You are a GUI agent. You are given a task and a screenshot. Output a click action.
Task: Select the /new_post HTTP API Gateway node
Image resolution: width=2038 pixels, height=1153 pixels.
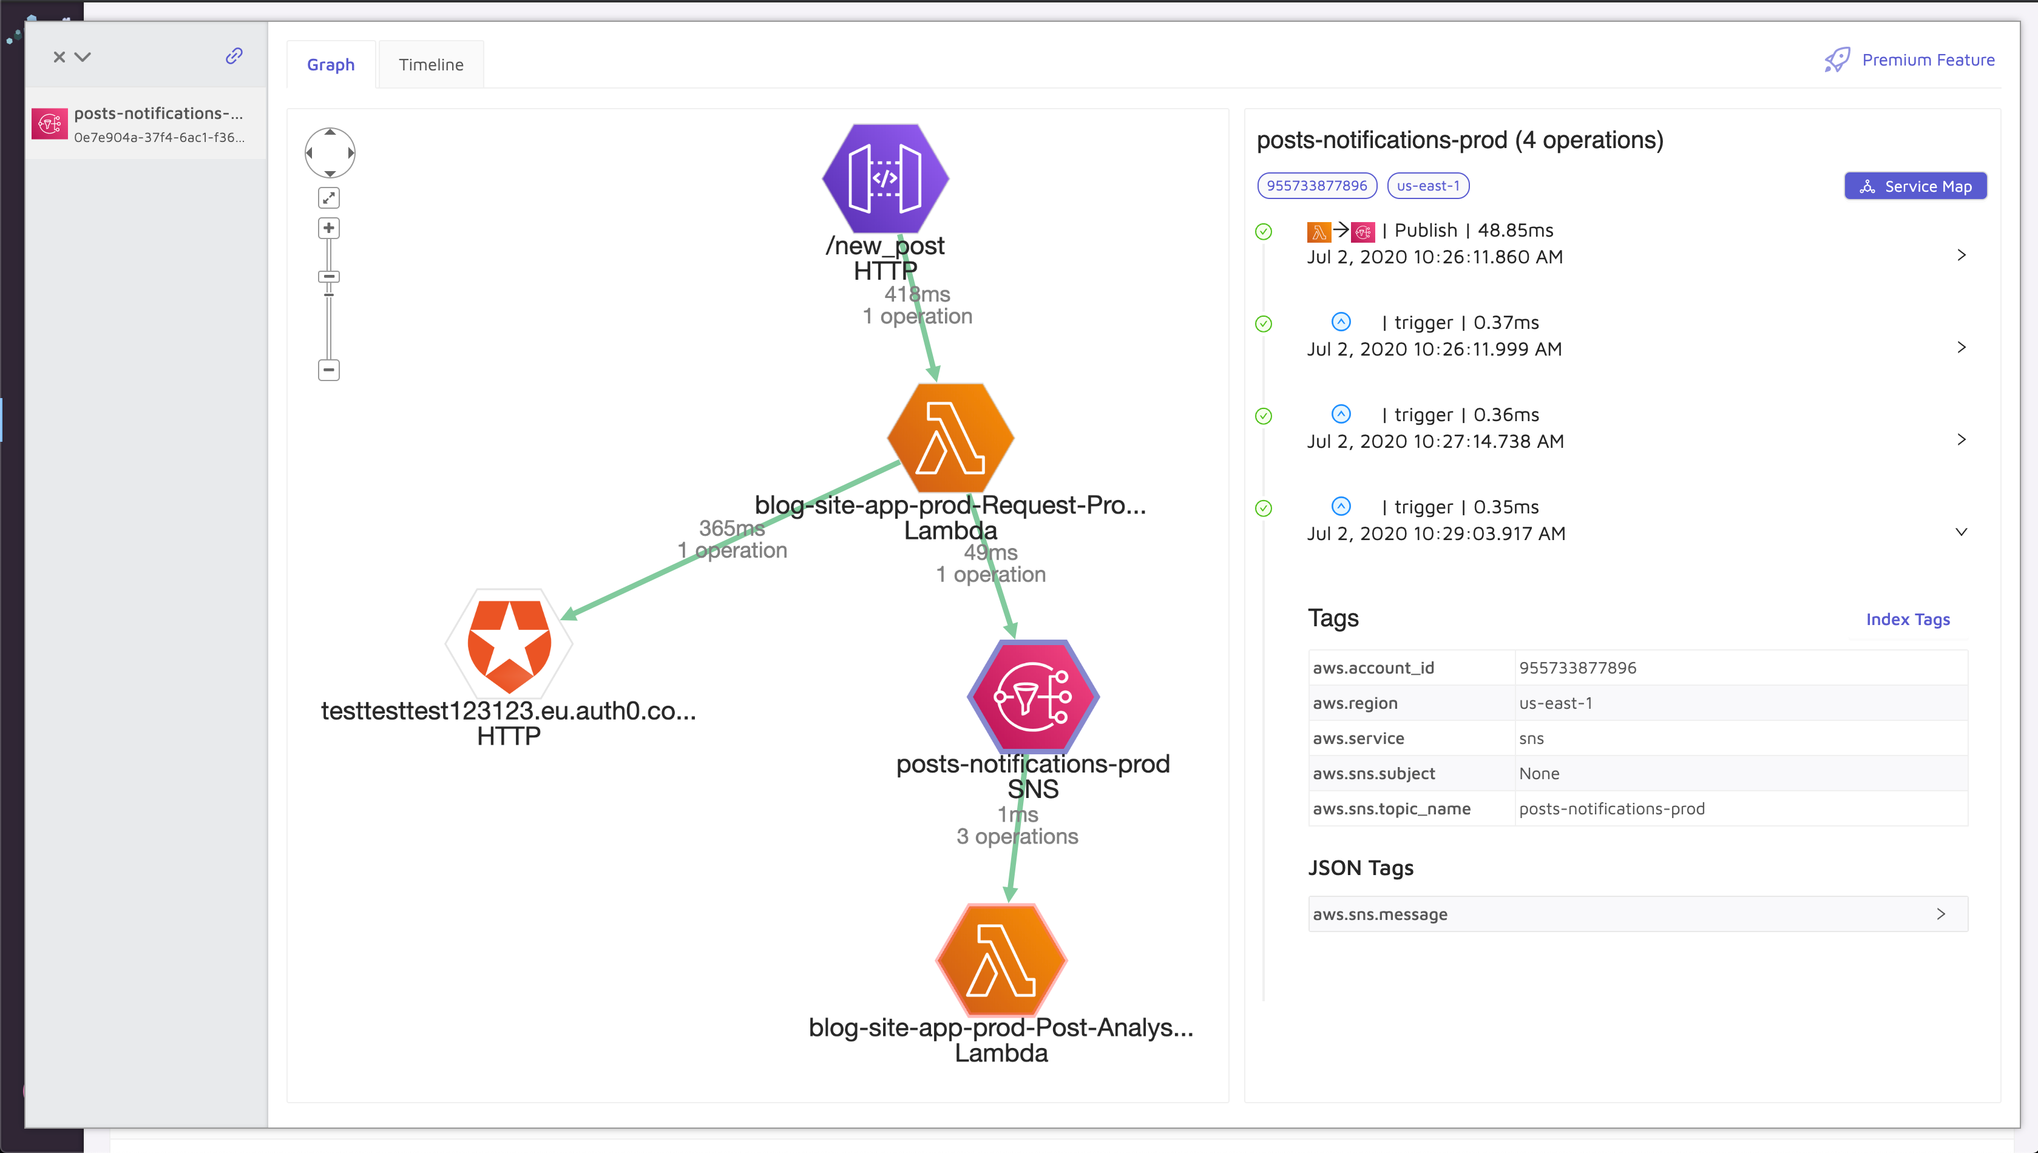tap(885, 178)
